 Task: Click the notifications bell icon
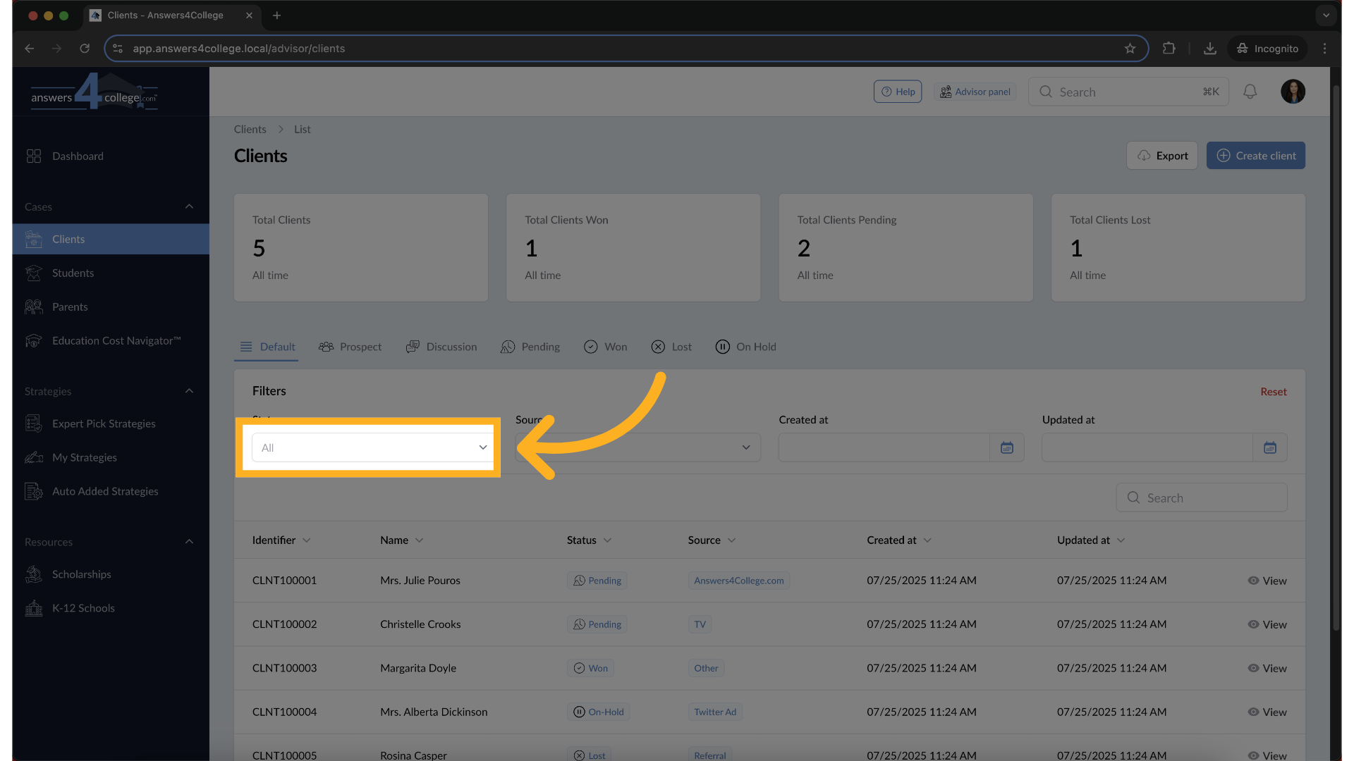1250,92
